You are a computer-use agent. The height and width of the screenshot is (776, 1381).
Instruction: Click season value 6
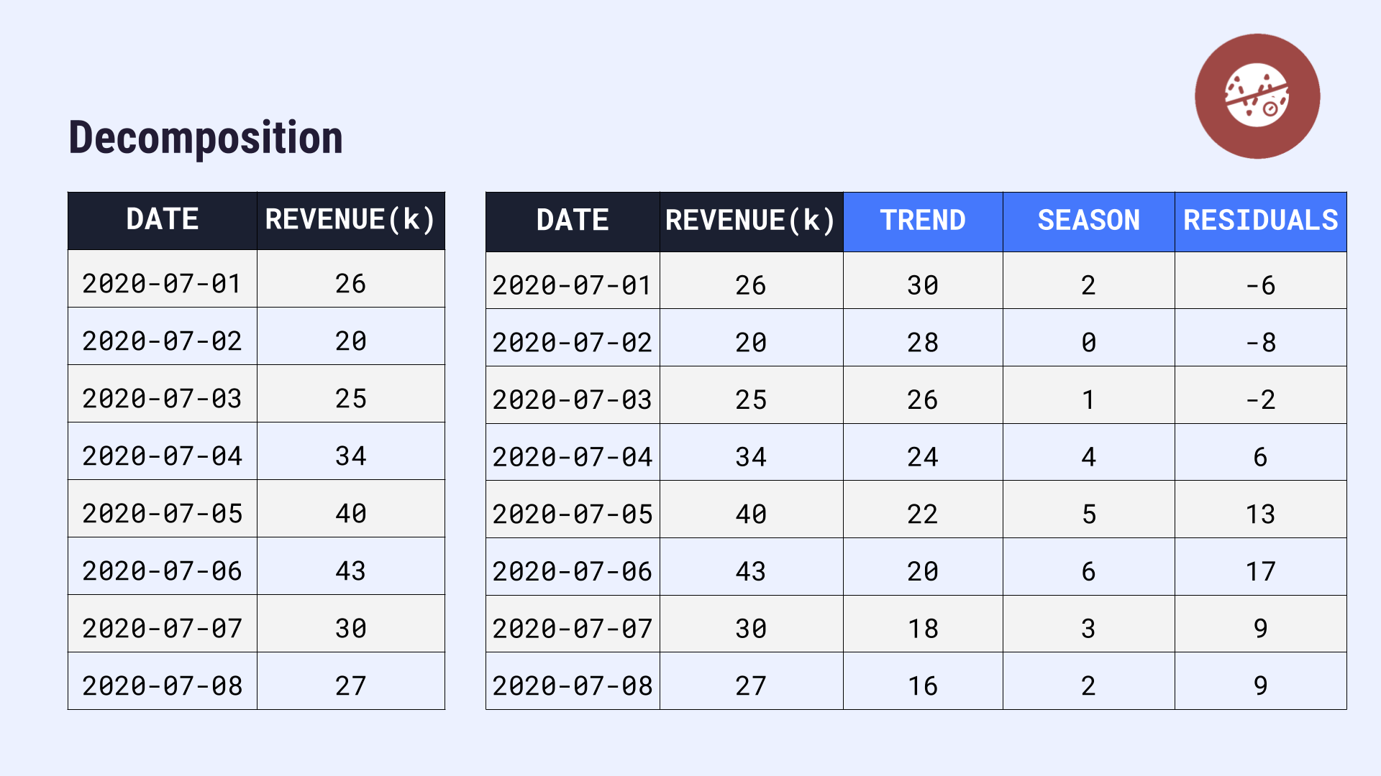1088,572
